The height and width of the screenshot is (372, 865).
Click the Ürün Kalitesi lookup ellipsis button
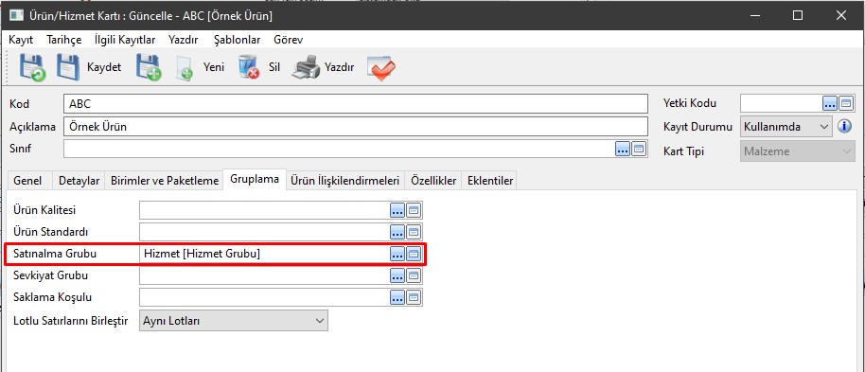tap(397, 210)
